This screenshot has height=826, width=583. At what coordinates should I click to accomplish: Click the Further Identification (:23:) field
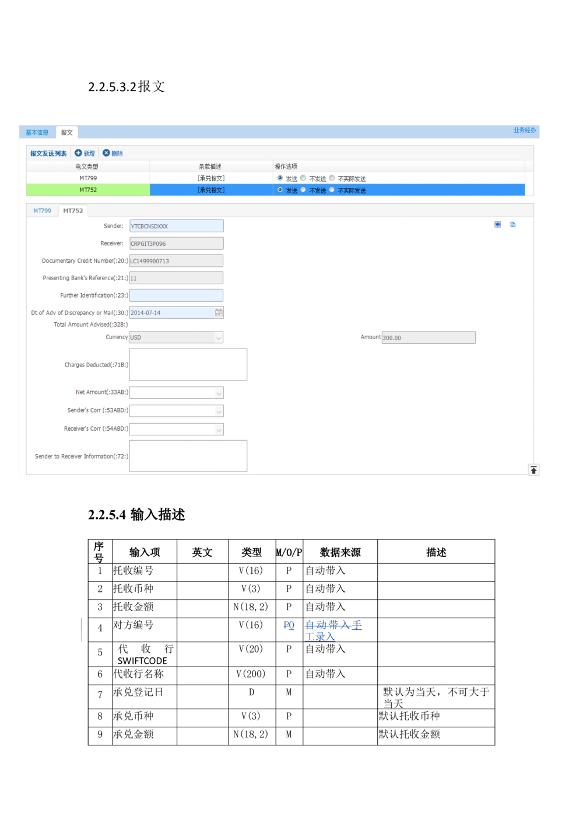tap(176, 295)
